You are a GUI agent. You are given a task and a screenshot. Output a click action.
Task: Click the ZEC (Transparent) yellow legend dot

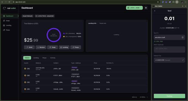(x=64, y=37)
